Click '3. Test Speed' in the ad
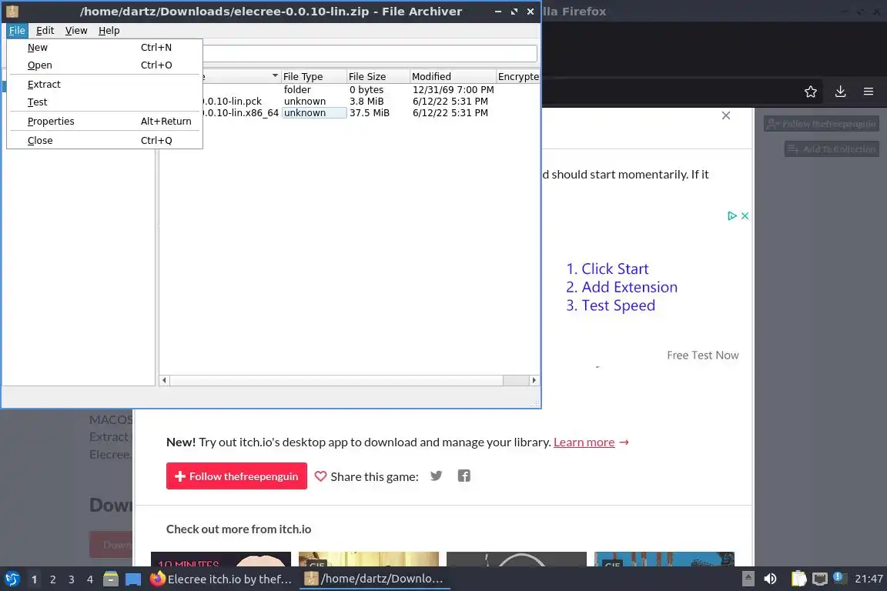This screenshot has width=887, height=591. pyautogui.click(x=611, y=306)
